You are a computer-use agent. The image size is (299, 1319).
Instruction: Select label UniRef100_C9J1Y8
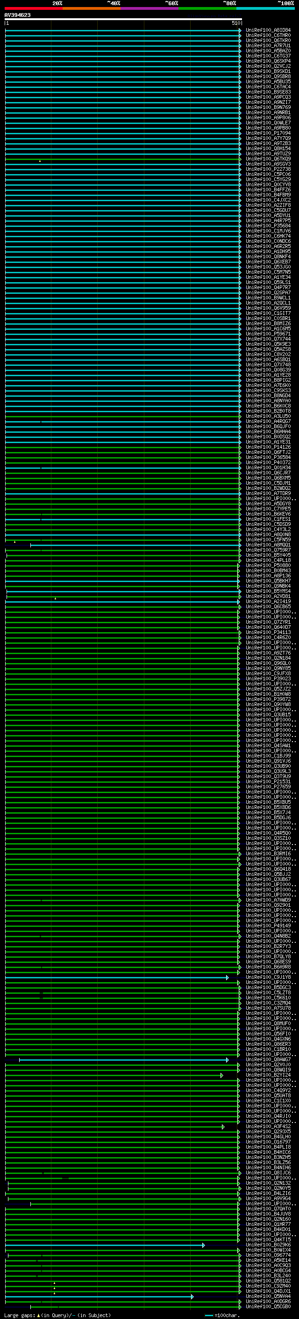click(268, 977)
